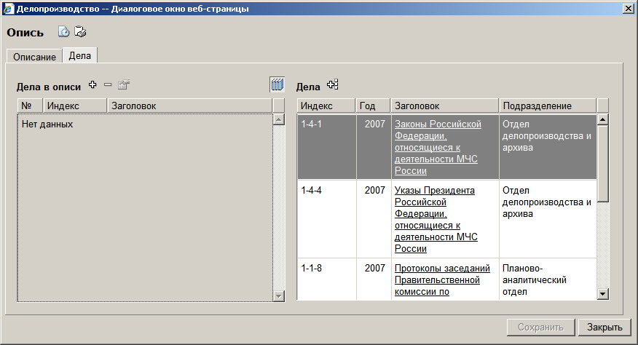Viewport: 638px width, 345px height.
Task: Click the Закрыть button
Action: click(x=604, y=327)
